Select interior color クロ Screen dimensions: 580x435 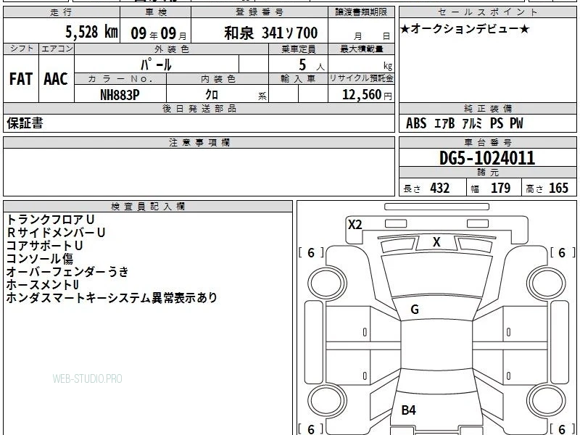[212, 95]
